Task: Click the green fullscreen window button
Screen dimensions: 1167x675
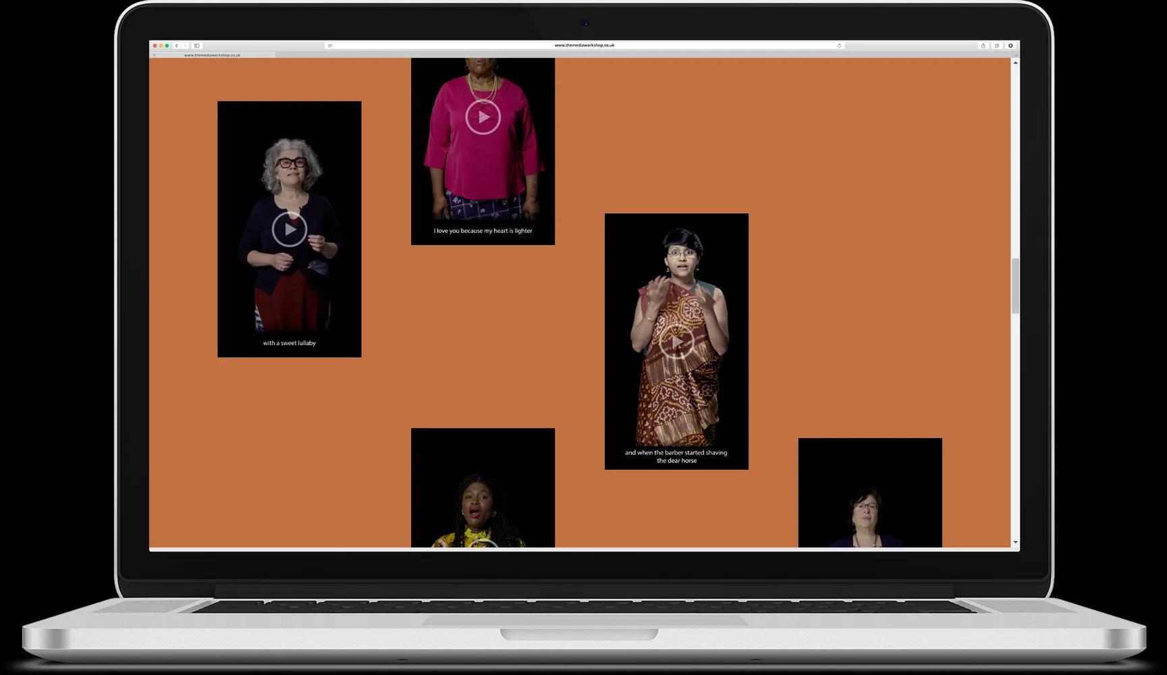Action: [x=167, y=46]
